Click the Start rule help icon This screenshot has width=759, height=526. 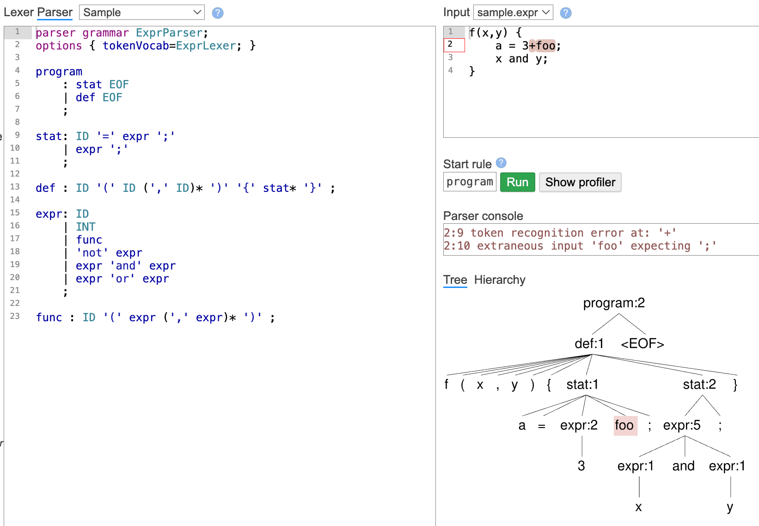coord(501,163)
